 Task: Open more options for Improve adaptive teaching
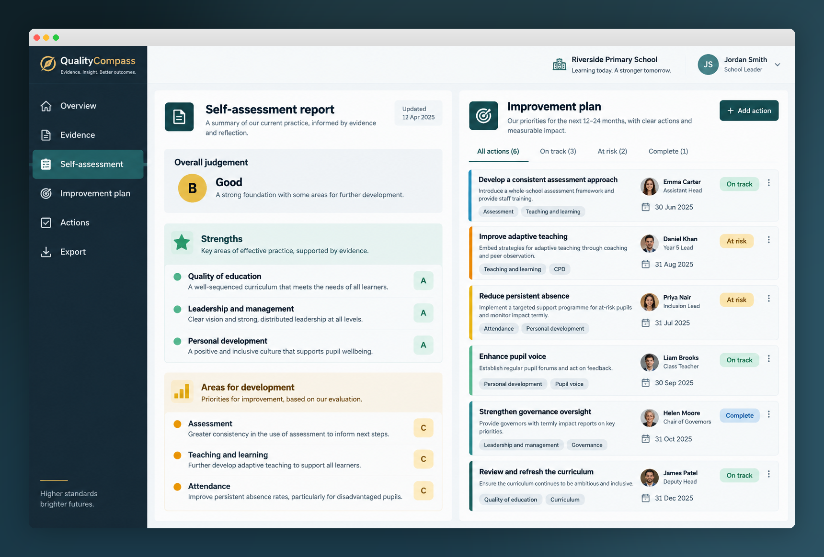coord(769,240)
